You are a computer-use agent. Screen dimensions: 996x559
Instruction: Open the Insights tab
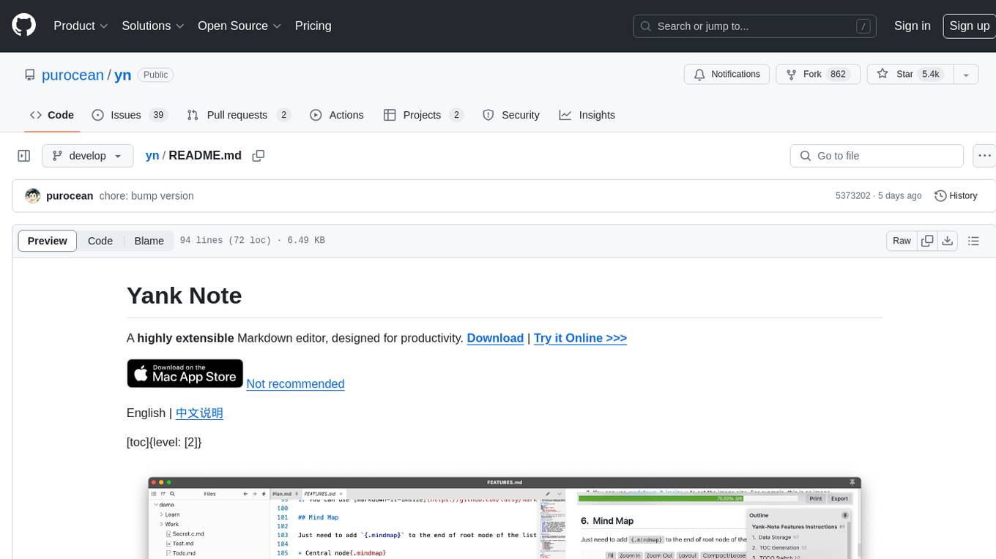(587, 115)
